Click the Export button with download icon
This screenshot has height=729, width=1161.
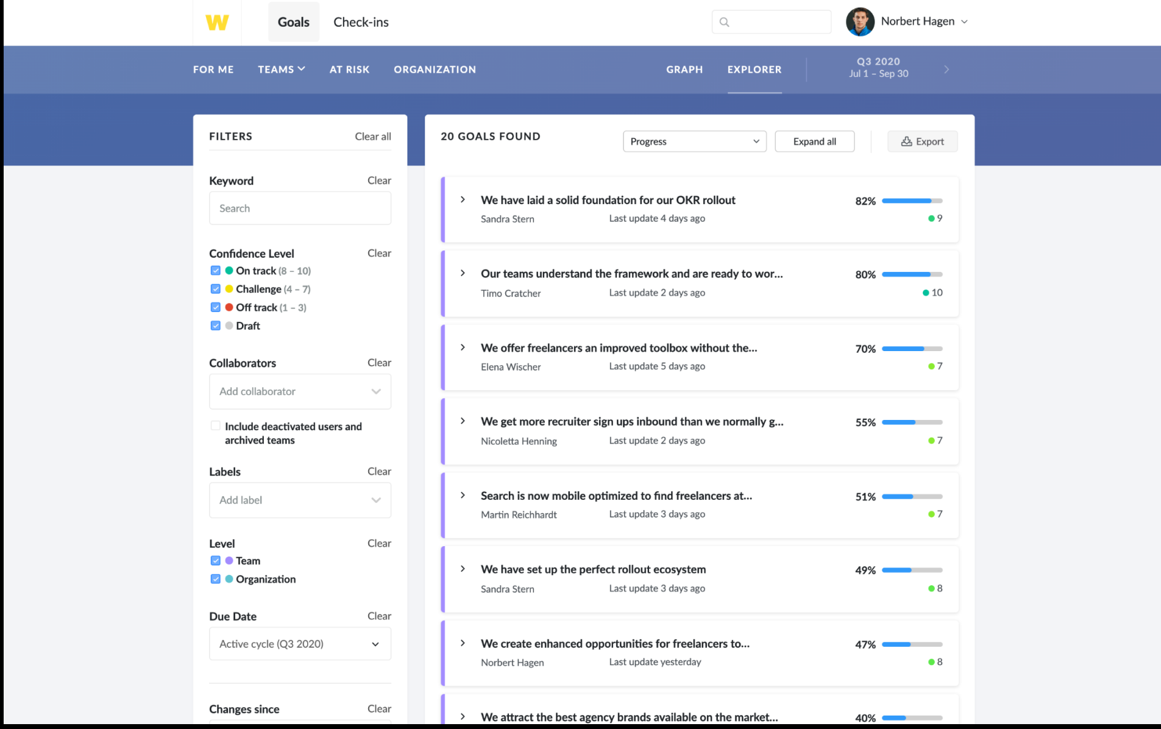click(x=922, y=141)
